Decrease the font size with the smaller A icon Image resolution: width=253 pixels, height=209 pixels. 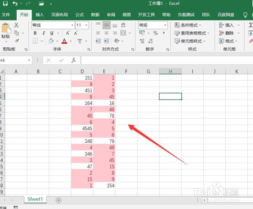coord(76,33)
